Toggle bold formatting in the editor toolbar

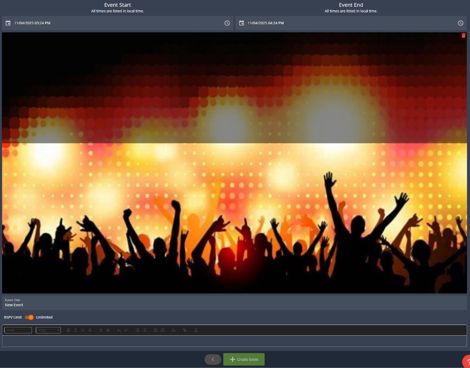click(x=68, y=330)
